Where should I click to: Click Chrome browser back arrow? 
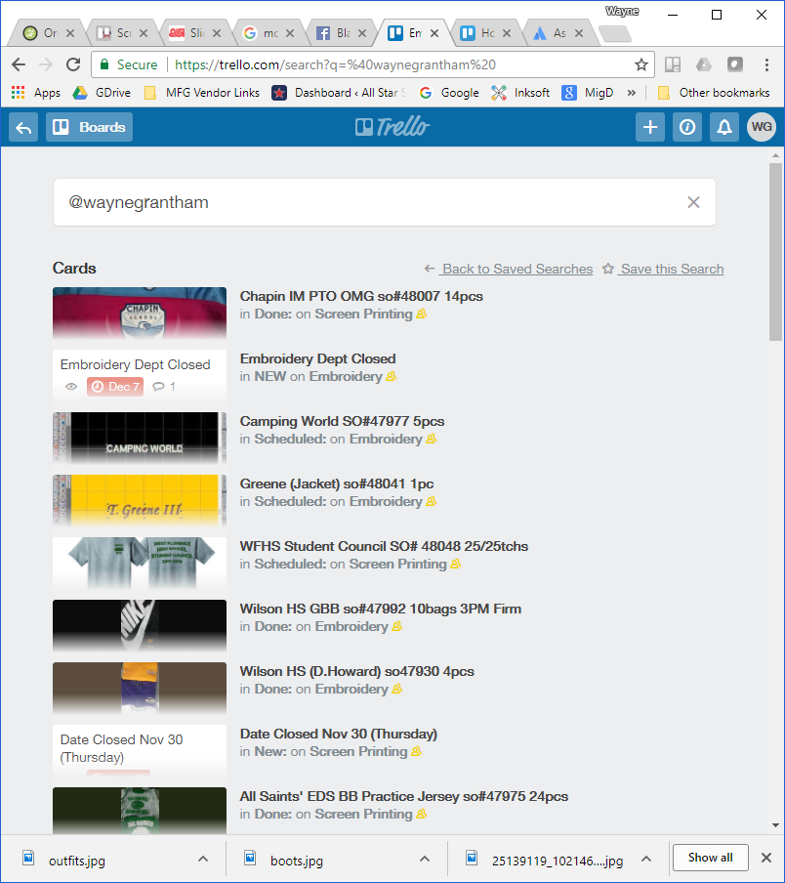pos(19,64)
